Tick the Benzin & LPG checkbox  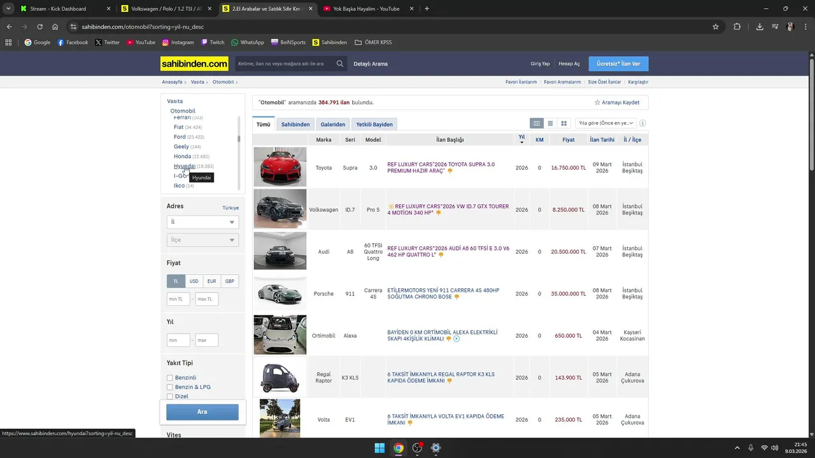point(170,387)
